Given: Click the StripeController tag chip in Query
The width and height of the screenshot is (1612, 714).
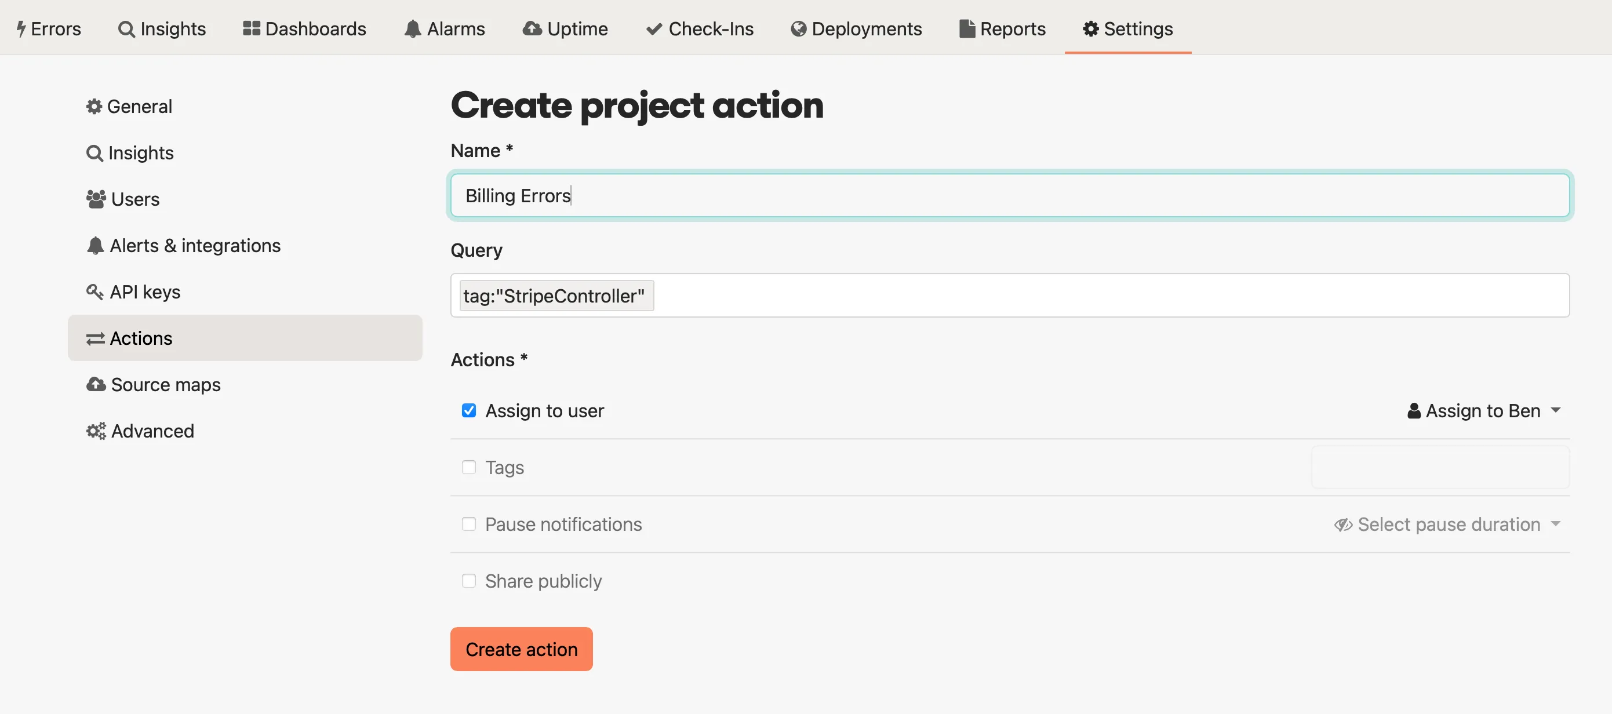Looking at the screenshot, I should (555, 295).
